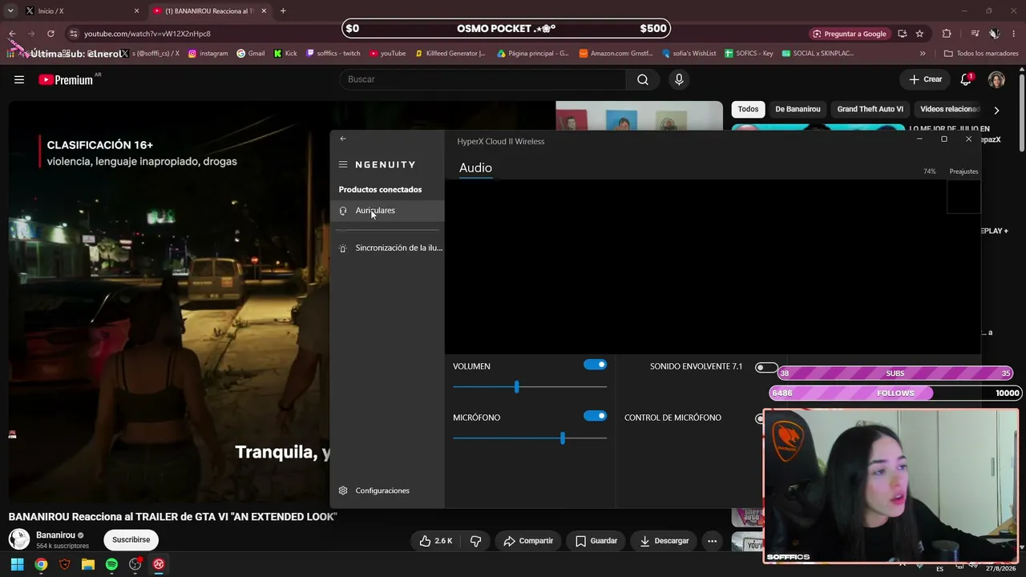Open the Killfeed Generator bookmark
1026x577 pixels.
point(450,54)
